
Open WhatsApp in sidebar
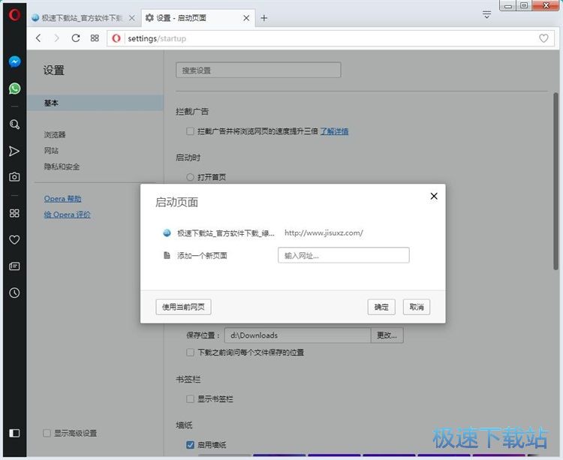[x=14, y=89]
